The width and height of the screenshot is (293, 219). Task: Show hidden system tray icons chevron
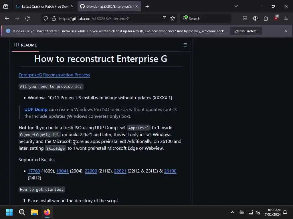[233, 212]
